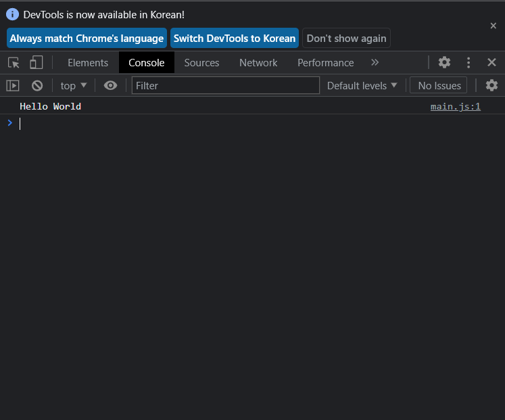The height and width of the screenshot is (420, 505).
Task: Switch to the Sources tab
Action: tap(201, 62)
